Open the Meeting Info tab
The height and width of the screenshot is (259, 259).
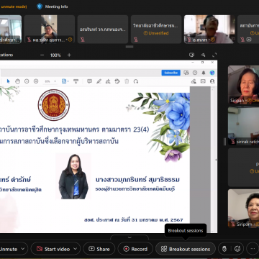click(53, 6)
